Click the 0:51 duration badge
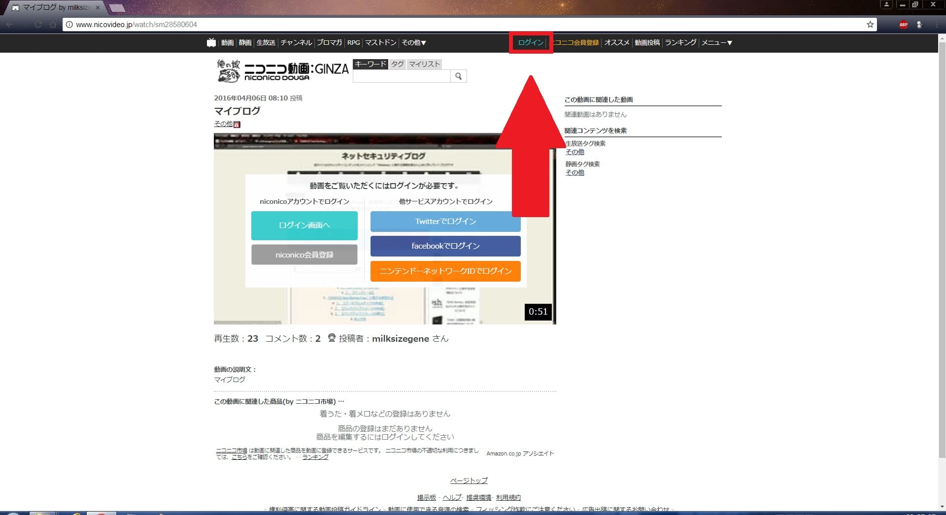The height and width of the screenshot is (515, 946). pyautogui.click(x=538, y=312)
